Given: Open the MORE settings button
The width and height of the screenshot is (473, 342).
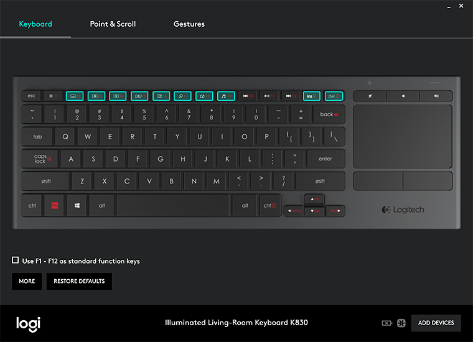Looking at the screenshot, I should click(x=27, y=282).
